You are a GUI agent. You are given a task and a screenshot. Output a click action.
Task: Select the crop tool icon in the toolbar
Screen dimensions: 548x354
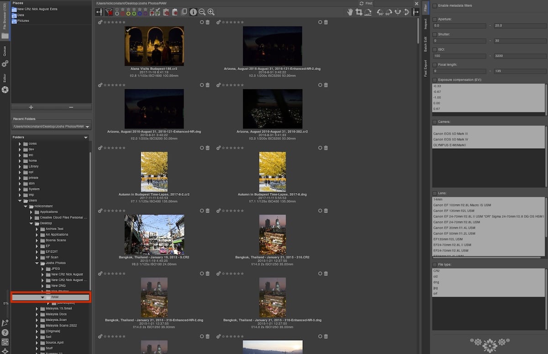click(x=359, y=12)
